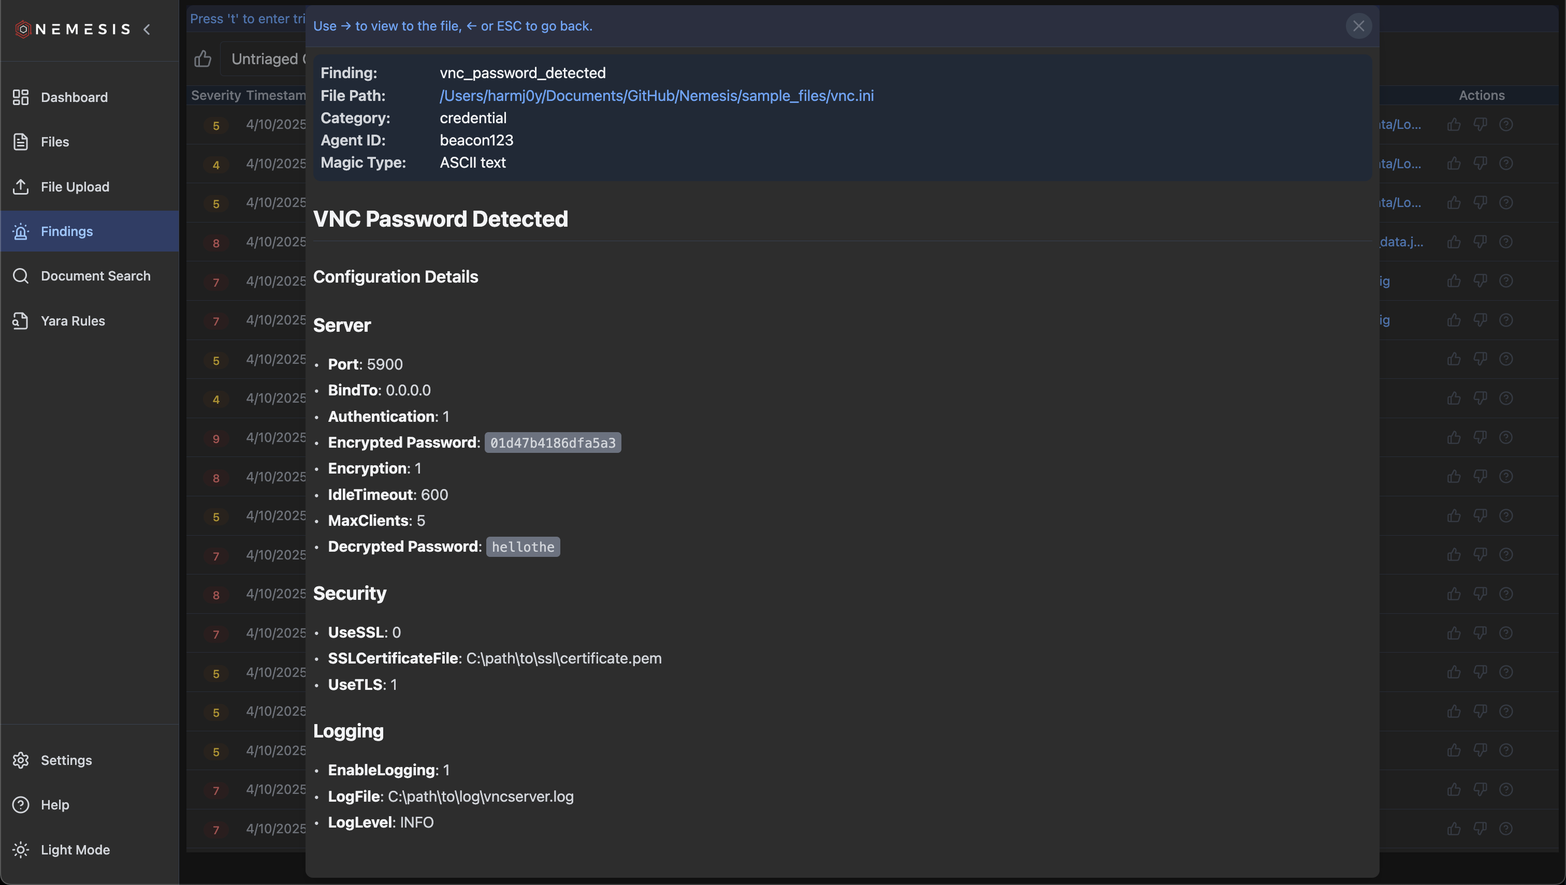
Task: Switch to Light Mode
Action: tap(75, 850)
